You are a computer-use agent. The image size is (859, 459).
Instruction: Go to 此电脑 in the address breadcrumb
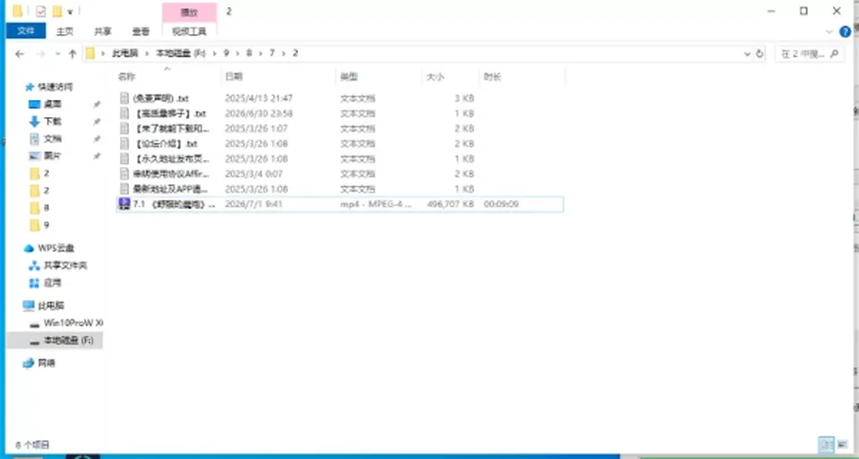(124, 54)
